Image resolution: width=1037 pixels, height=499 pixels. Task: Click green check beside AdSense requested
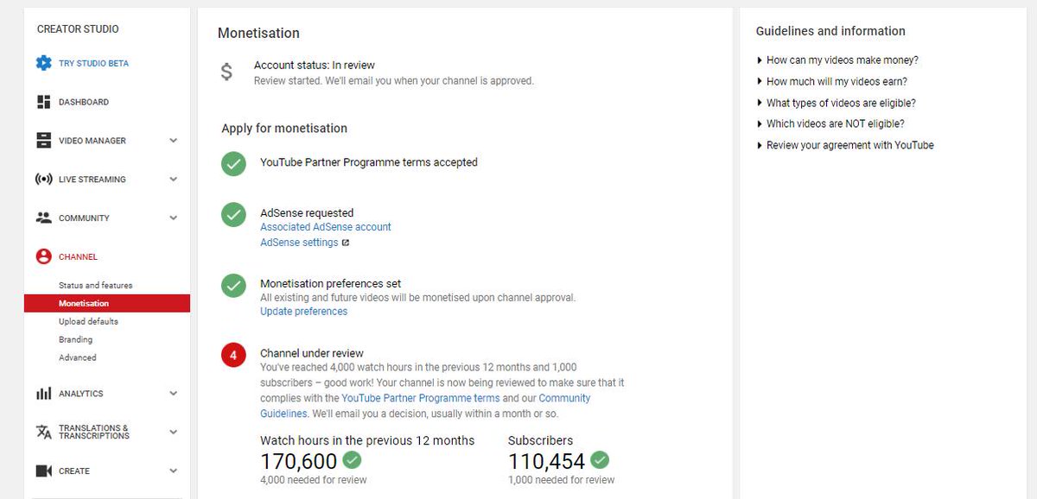coord(233,215)
